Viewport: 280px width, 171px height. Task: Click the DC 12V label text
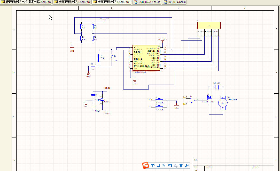click(x=217, y=83)
